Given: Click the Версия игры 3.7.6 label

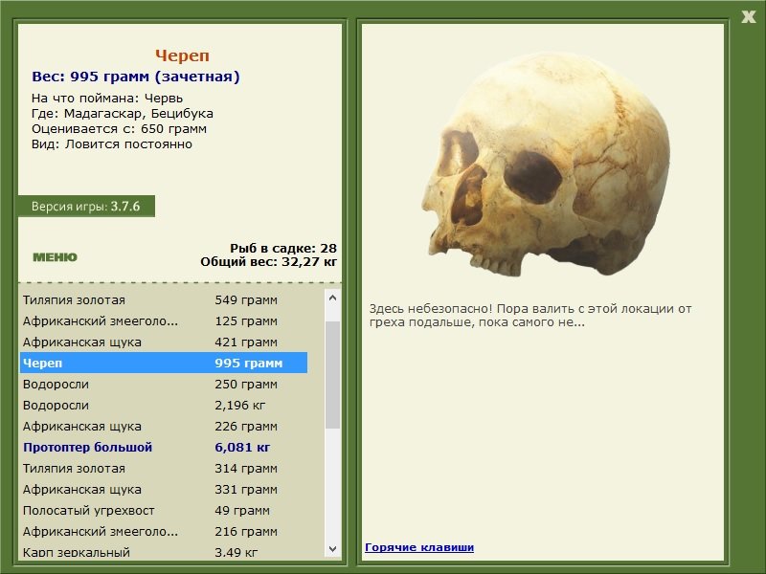Looking at the screenshot, I should click(86, 206).
